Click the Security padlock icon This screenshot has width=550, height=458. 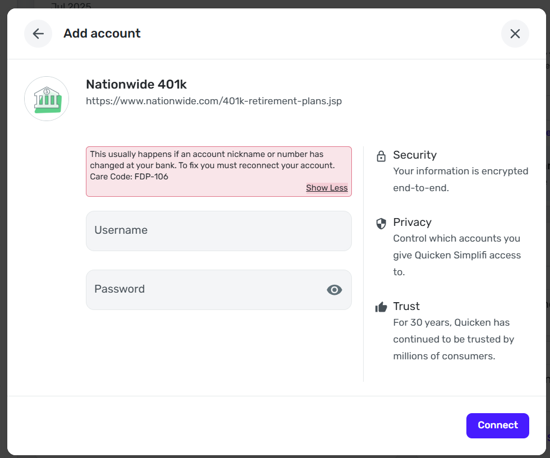point(381,156)
